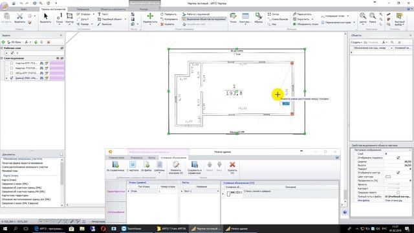
Task: Toggle the ОКСы layer checkbox
Action: (x=12, y=73)
